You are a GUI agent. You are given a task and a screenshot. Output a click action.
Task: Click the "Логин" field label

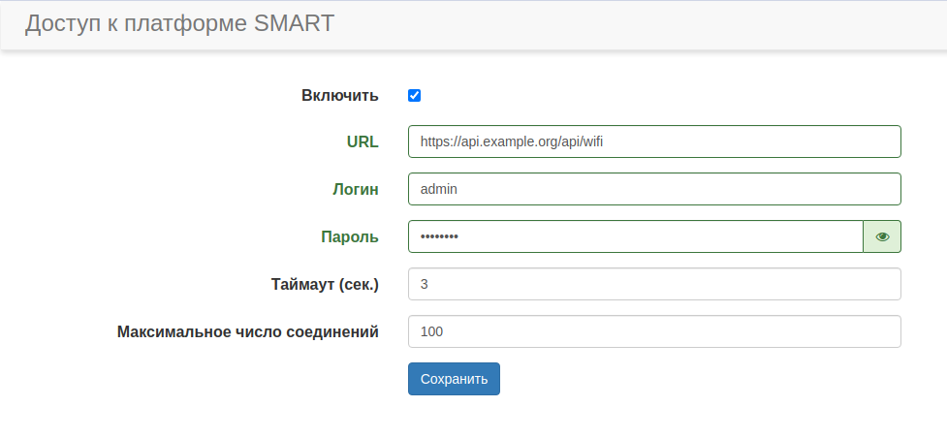point(355,189)
